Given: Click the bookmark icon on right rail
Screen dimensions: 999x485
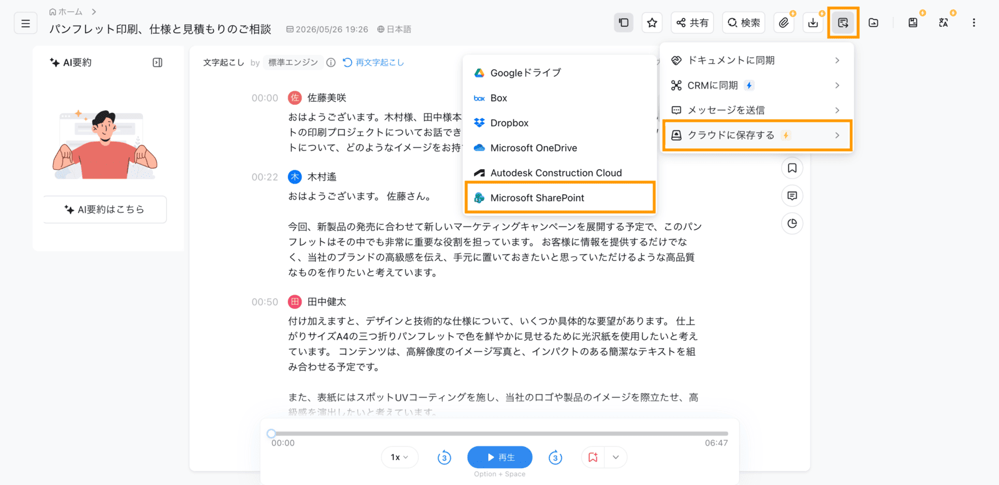Looking at the screenshot, I should pos(792,168).
